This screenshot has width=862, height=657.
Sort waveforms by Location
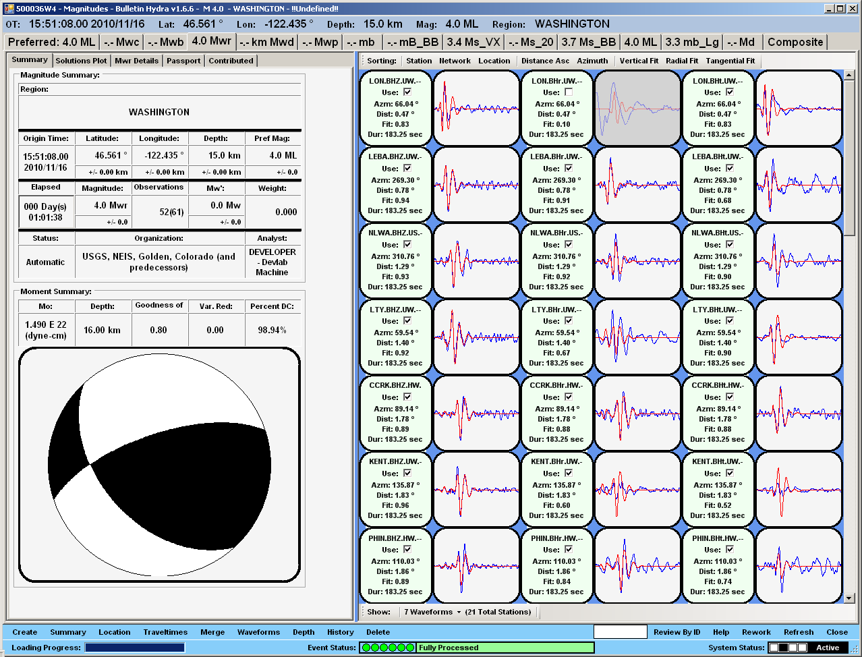(494, 61)
